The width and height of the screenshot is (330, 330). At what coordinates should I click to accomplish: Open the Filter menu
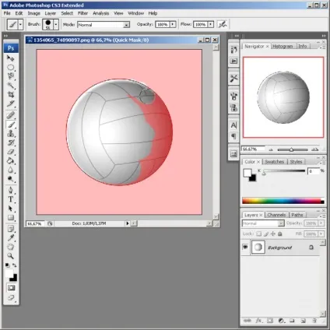(82, 13)
